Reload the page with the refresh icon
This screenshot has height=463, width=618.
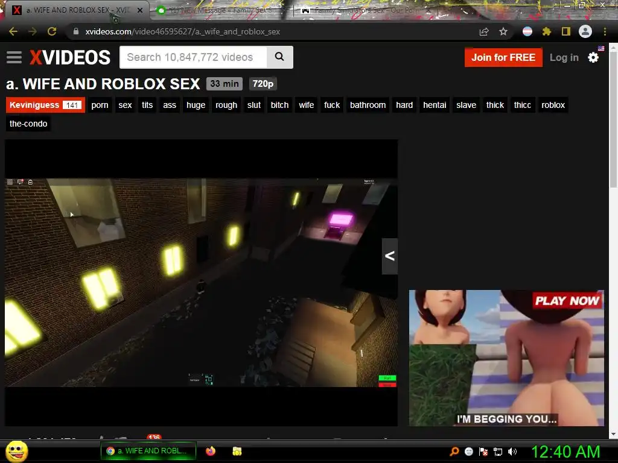click(52, 31)
